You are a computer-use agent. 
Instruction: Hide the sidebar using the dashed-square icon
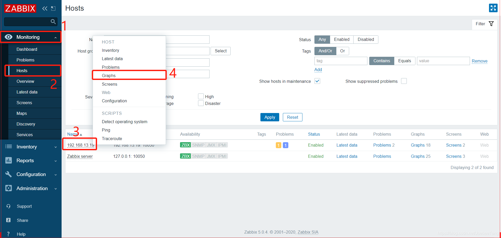coord(53,8)
